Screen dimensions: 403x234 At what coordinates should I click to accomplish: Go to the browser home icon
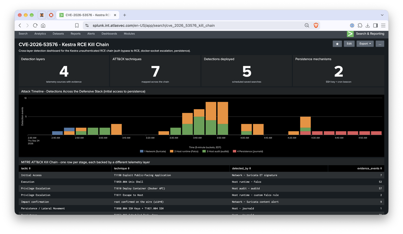43,25
